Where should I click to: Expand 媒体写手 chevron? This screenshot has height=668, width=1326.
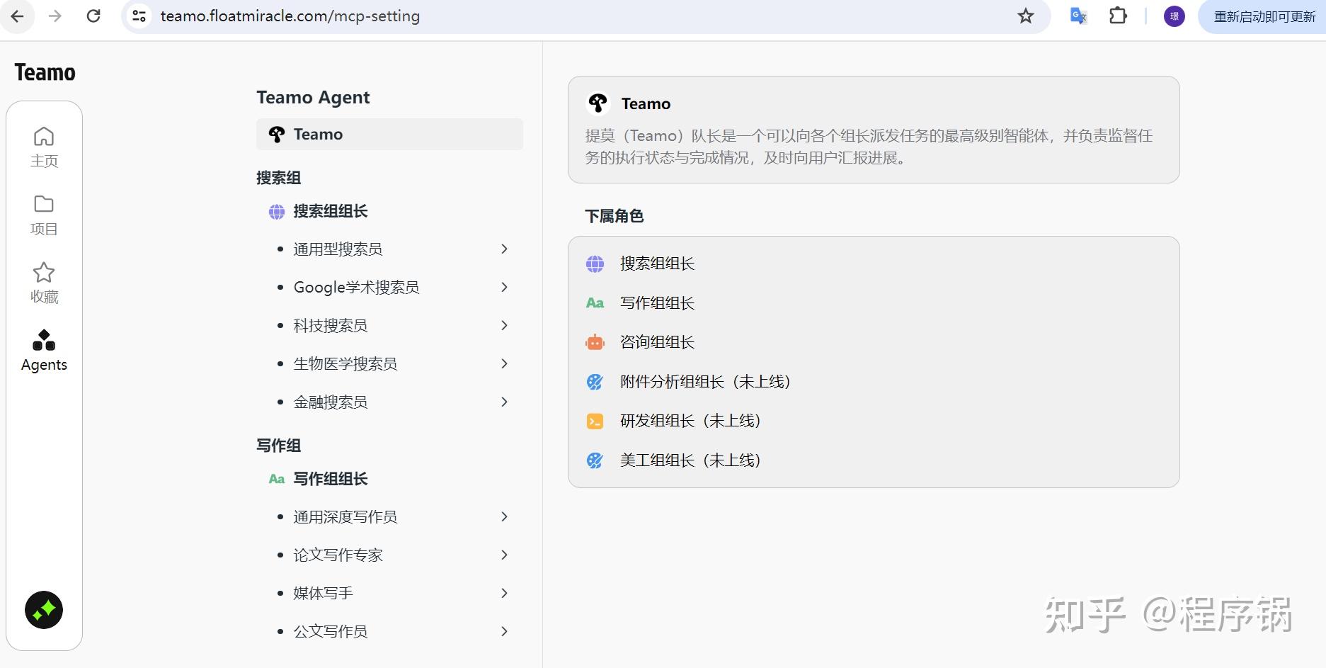point(504,593)
